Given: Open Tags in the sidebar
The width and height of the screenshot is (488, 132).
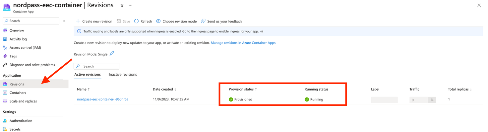Looking at the screenshot, I should [13, 56].
